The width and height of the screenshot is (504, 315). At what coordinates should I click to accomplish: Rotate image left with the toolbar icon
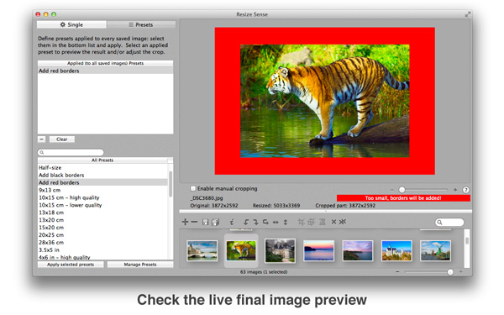point(246,222)
